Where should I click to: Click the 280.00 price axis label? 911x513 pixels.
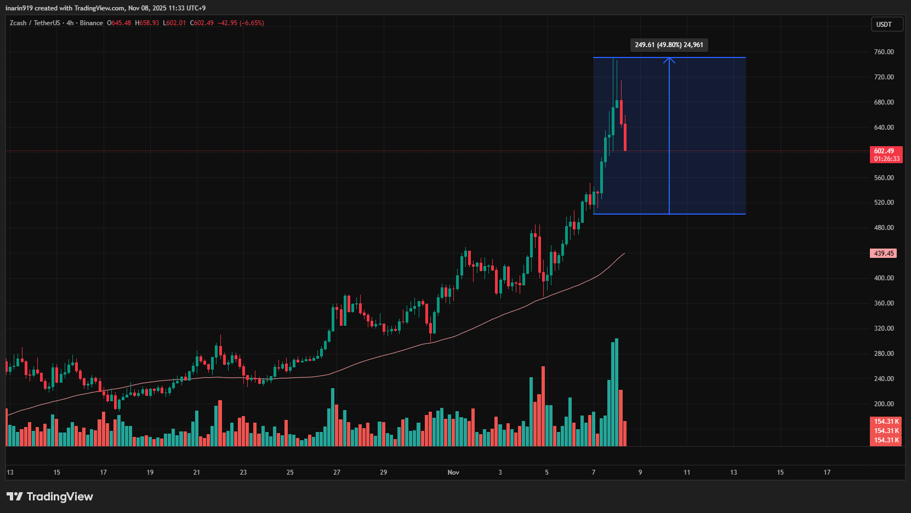[884, 354]
